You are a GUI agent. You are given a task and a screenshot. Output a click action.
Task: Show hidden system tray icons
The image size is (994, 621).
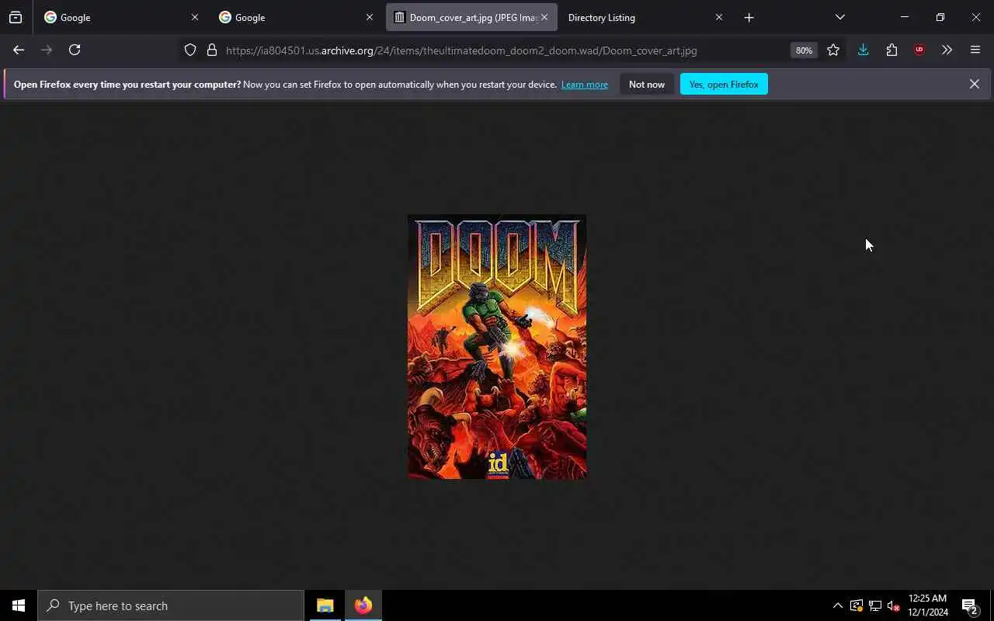pos(837,605)
